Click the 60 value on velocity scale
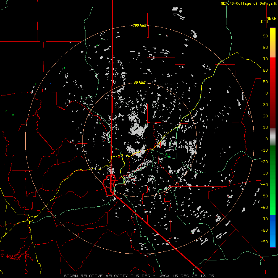This screenshot has height=278, width=278. pyautogui.click(x=265, y=70)
